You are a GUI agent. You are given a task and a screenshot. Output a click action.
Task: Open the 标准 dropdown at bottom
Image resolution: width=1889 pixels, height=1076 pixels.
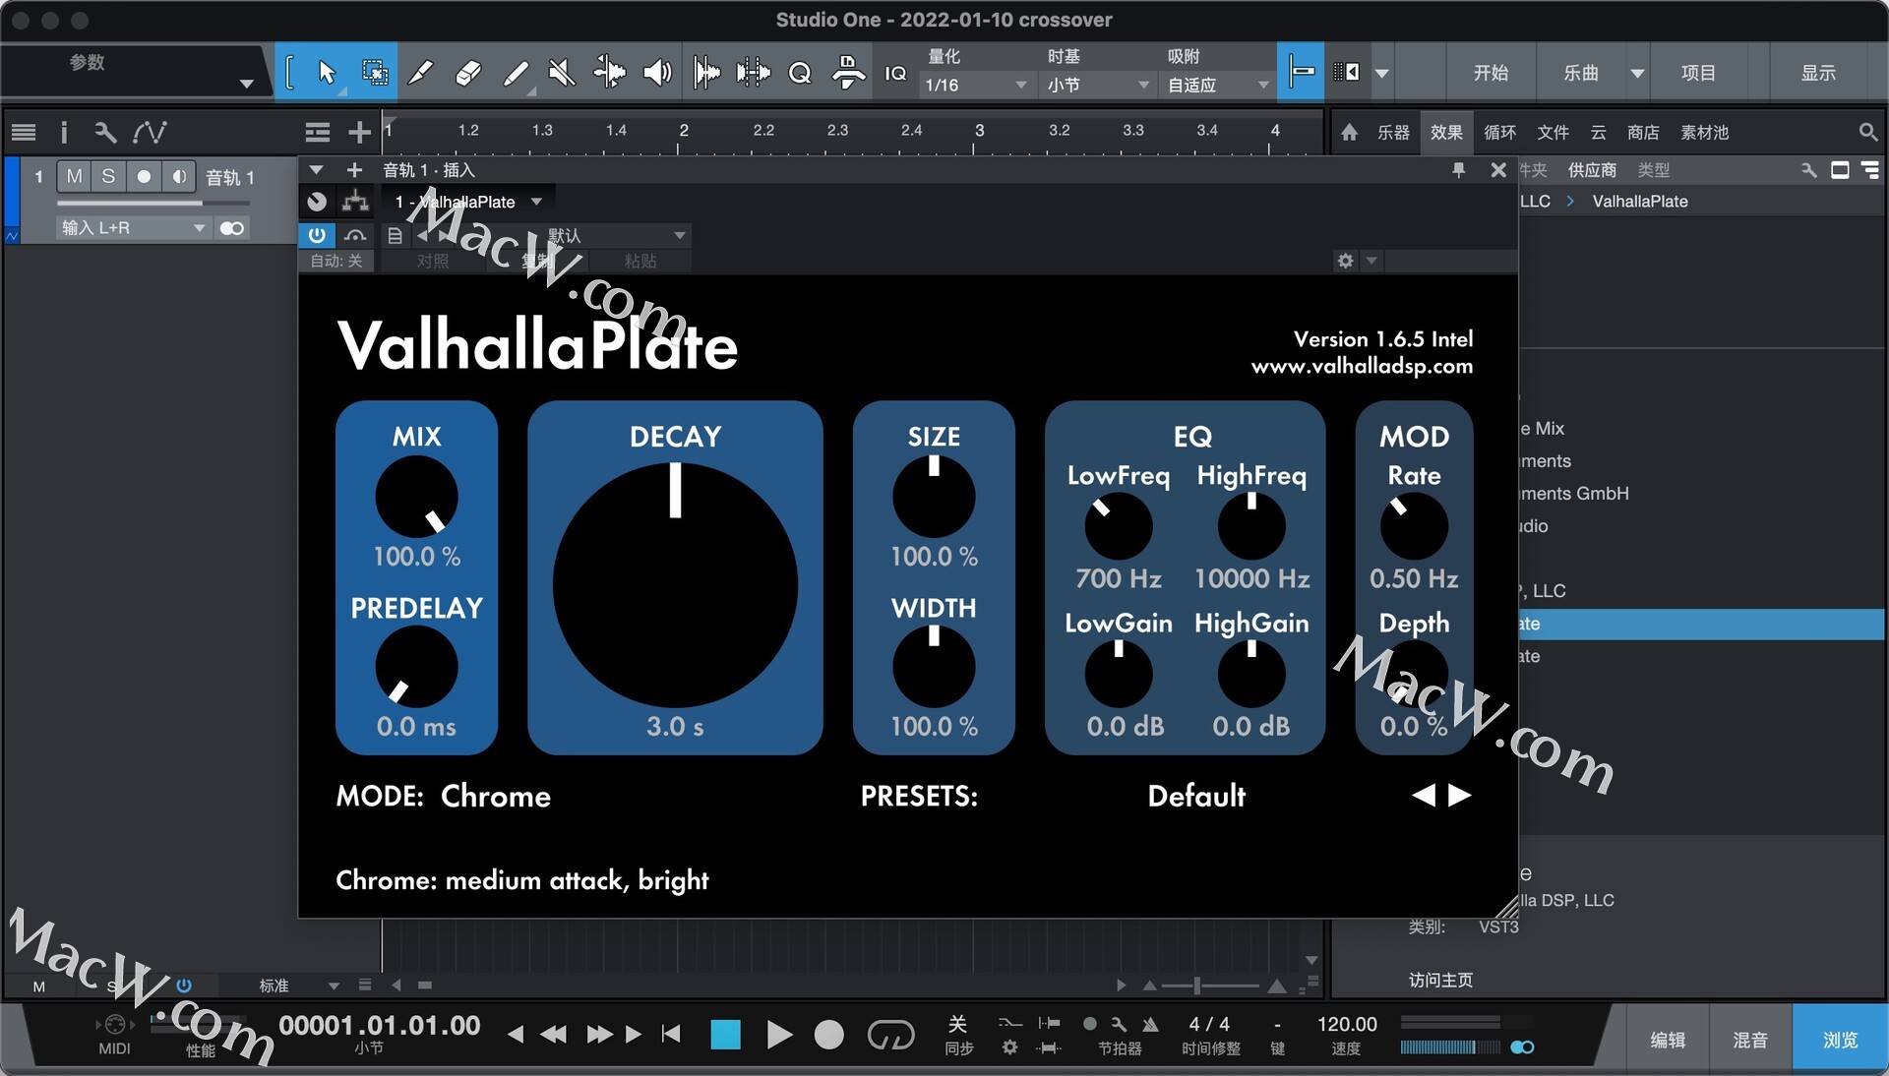point(299,986)
